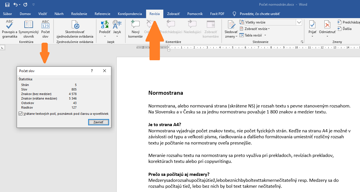The height and width of the screenshot is (192, 360).
Task: Add a Nový komentár
Action: click(135, 29)
